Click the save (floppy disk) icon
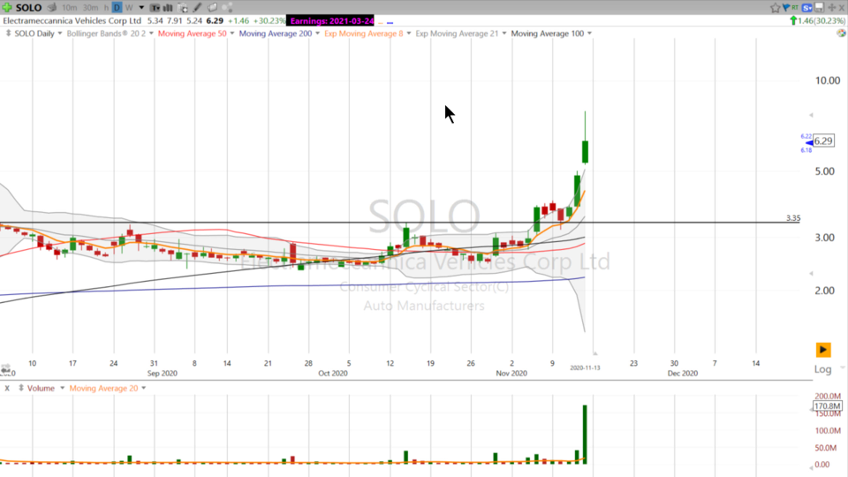Viewport: 848px width, 477px height. (820, 8)
